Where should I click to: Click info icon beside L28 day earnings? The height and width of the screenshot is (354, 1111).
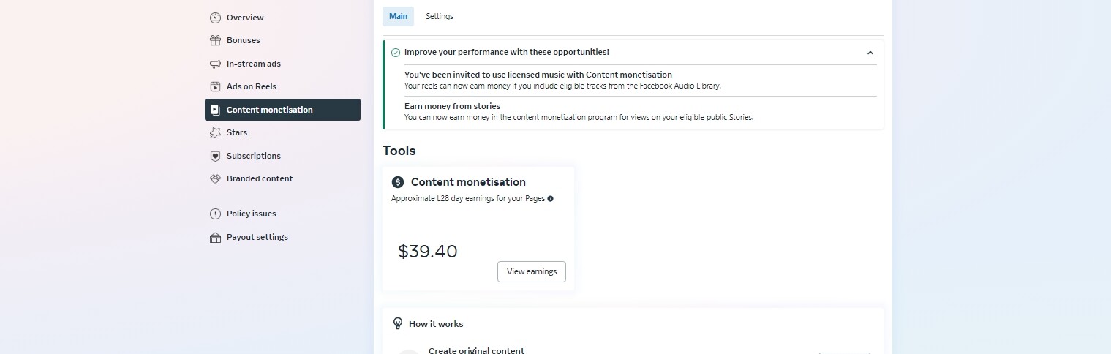[550, 198]
